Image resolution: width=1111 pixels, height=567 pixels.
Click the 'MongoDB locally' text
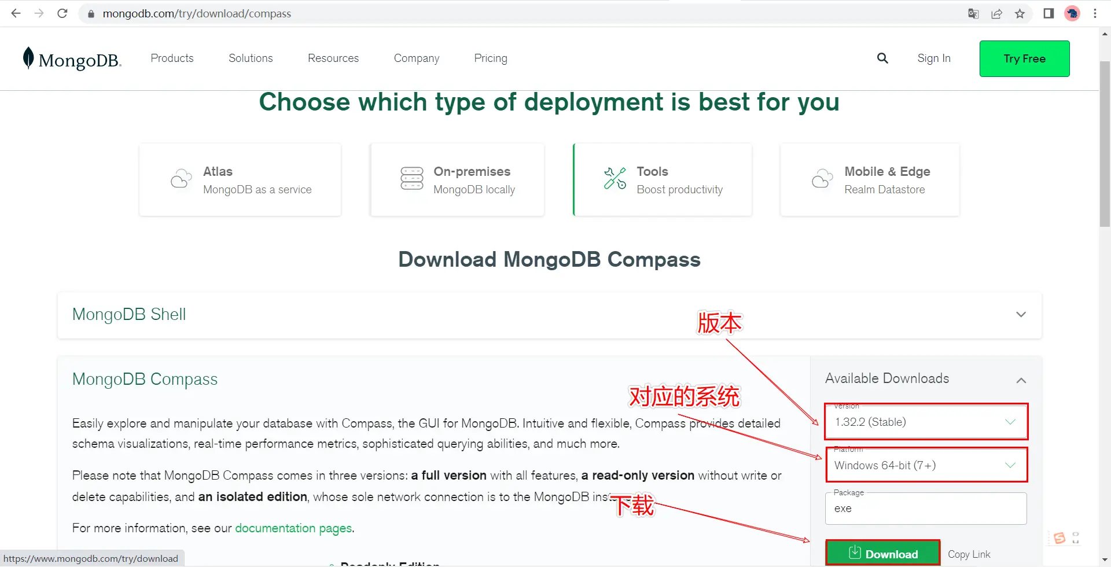click(x=474, y=189)
